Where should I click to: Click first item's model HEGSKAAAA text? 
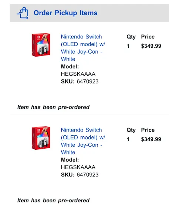click(78, 74)
